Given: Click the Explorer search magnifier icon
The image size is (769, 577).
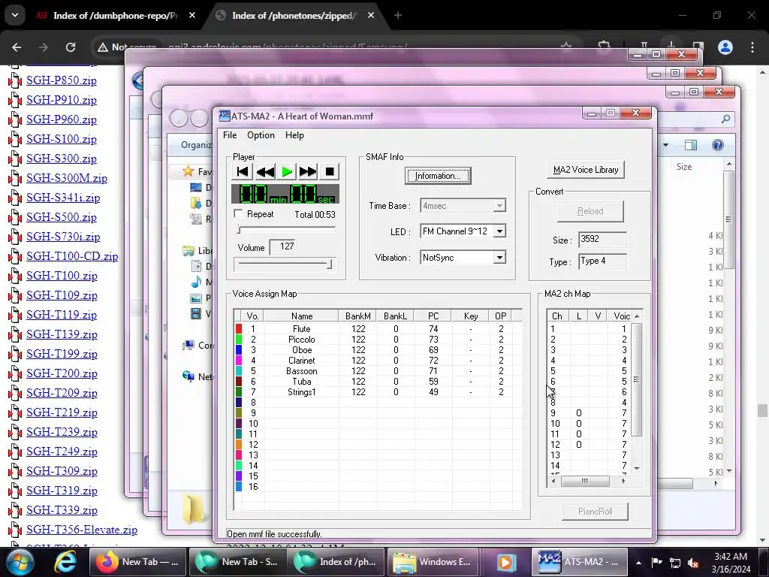Looking at the screenshot, I should pyautogui.click(x=726, y=119).
